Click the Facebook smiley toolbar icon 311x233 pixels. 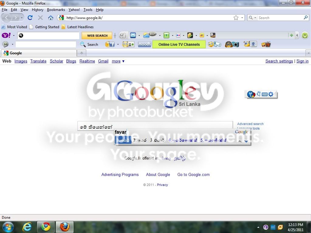coord(110,44)
